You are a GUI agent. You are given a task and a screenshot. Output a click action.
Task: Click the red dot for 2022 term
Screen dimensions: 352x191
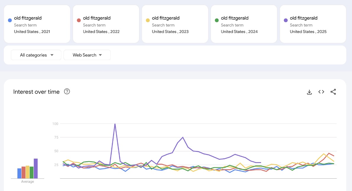pos(79,20)
